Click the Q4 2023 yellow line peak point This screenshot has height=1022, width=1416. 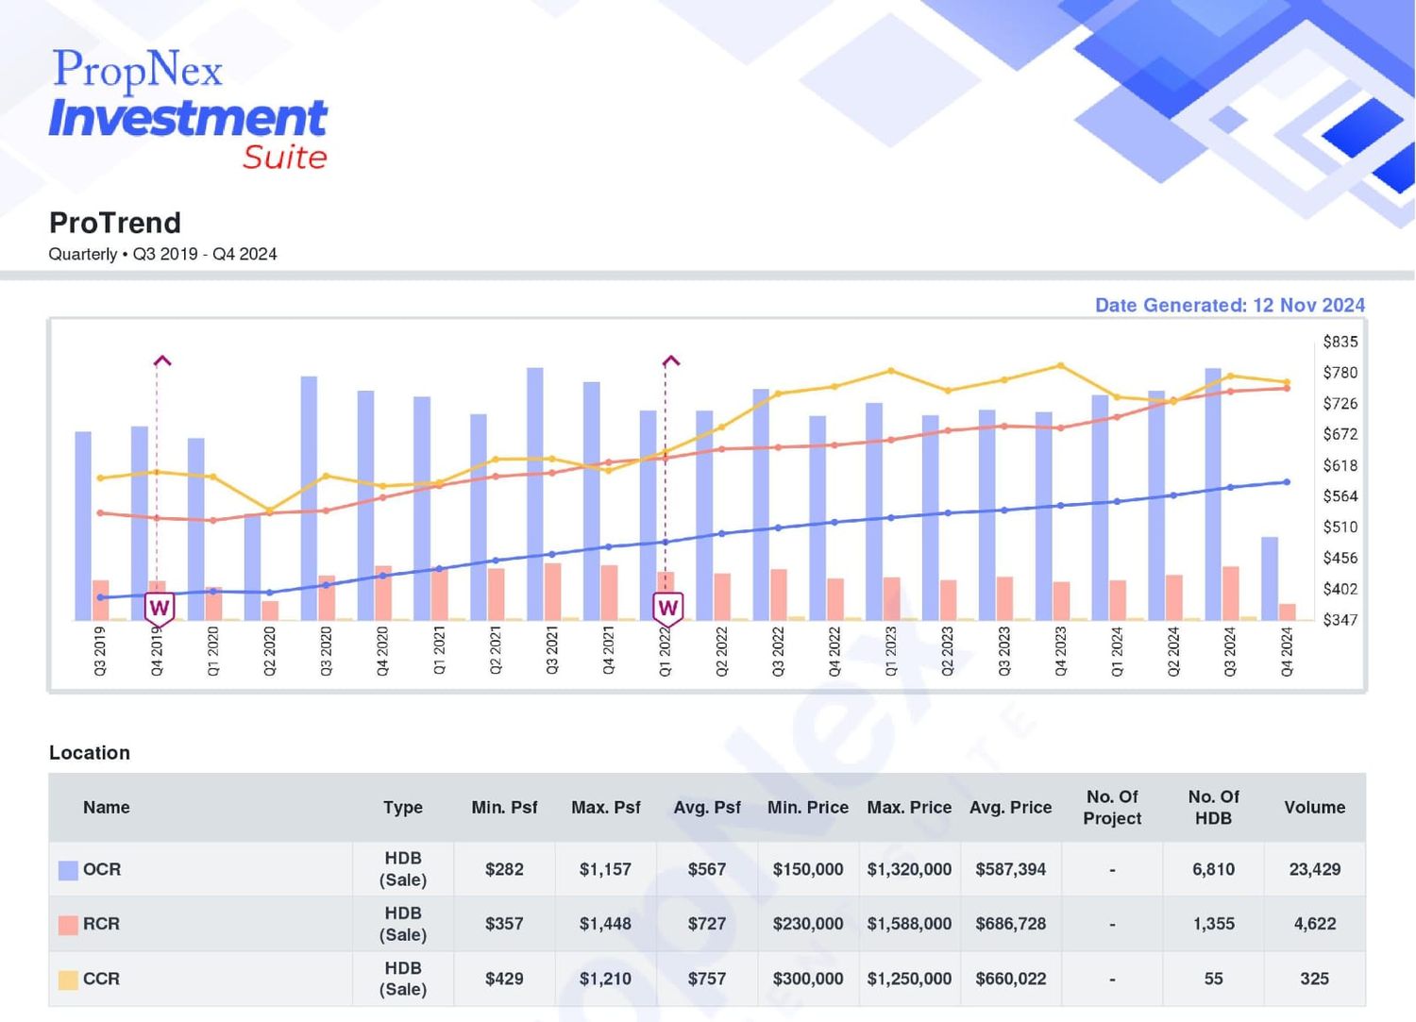tap(1061, 366)
